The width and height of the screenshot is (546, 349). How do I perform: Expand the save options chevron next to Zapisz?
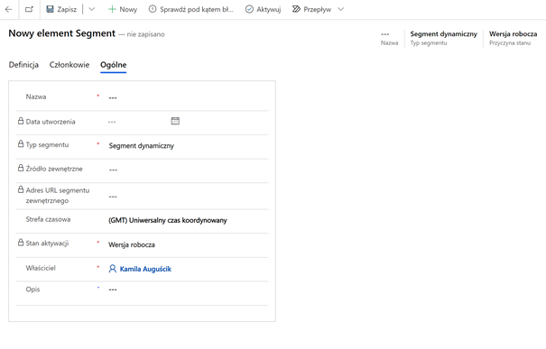pos(91,9)
